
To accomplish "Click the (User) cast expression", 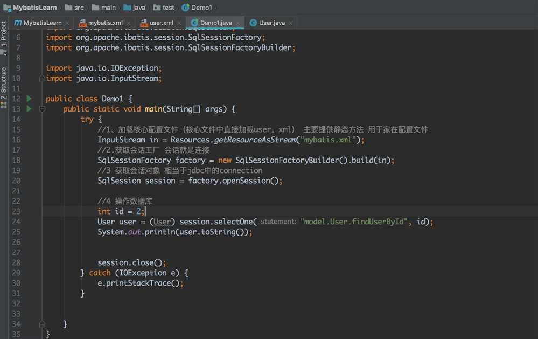I will (162, 222).
